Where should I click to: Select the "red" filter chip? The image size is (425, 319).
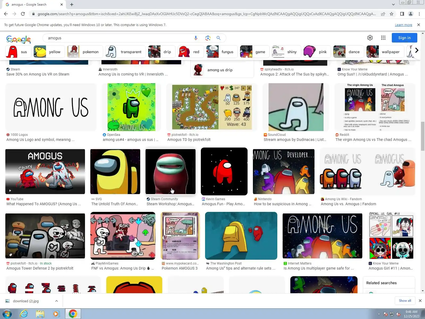click(190, 52)
